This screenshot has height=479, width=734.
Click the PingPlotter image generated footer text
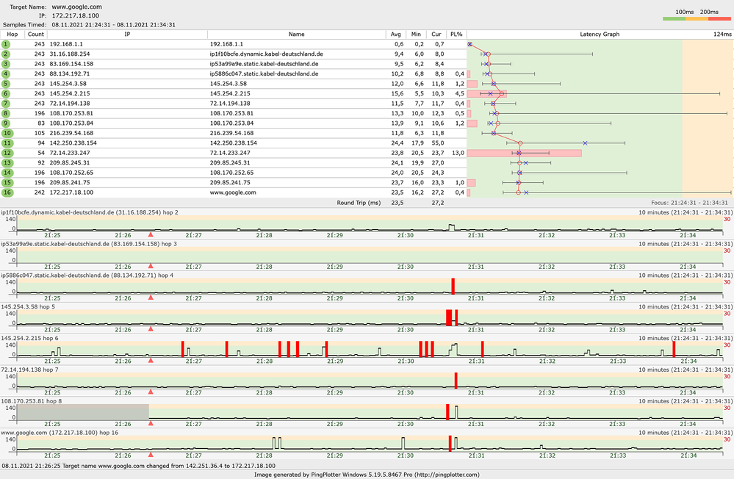point(367,475)
